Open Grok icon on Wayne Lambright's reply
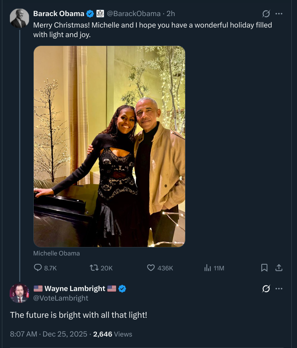This screenshot has width=297, height=348. click(x=266, y=288)
